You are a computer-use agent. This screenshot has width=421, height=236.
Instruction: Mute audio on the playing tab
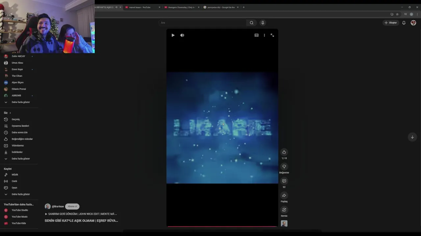pos(116,7)
